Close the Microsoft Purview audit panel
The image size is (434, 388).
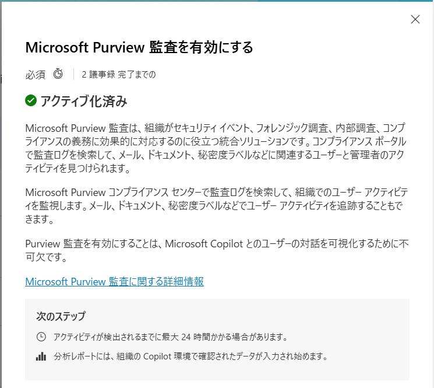pyautogui.click(x=415, y=19)
